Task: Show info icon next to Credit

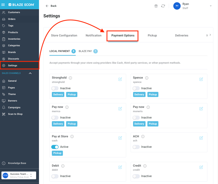Action: [x=145, y=166]
